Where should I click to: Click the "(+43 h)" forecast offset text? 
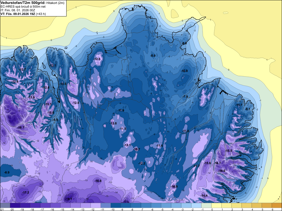point(41,14)
